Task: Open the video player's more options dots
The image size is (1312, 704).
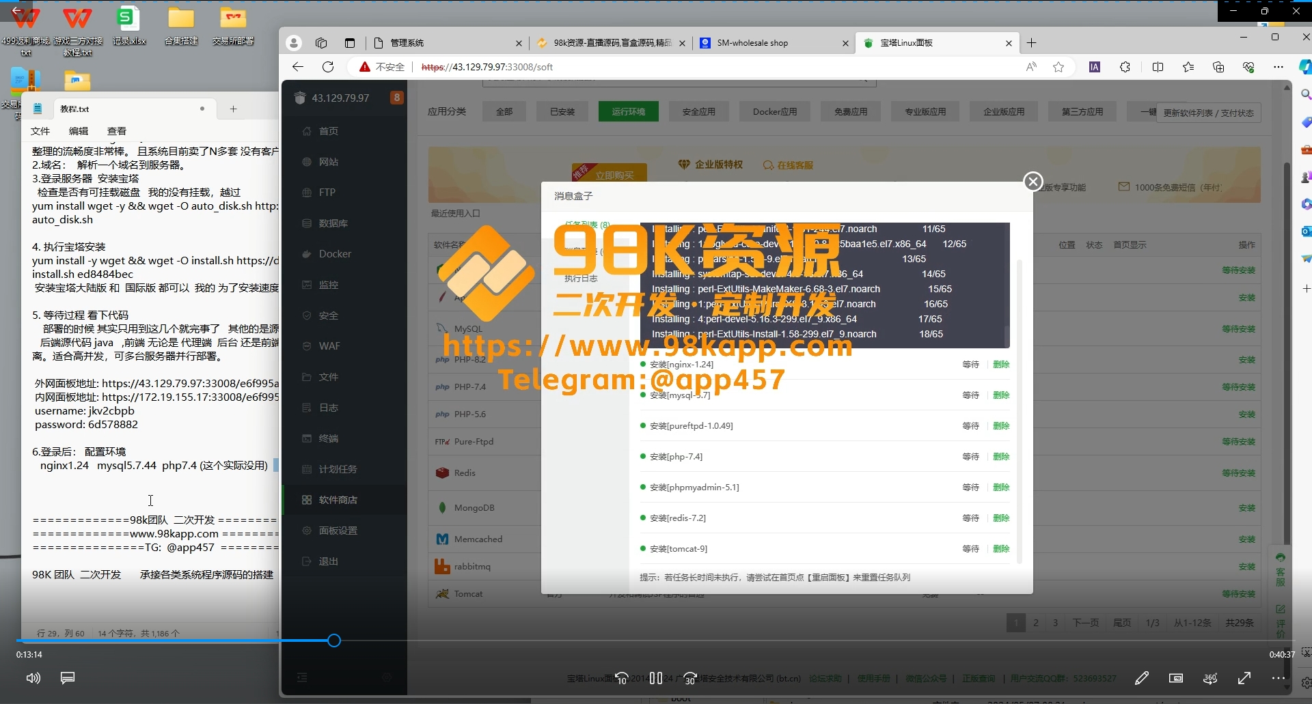Action: 1279,678
